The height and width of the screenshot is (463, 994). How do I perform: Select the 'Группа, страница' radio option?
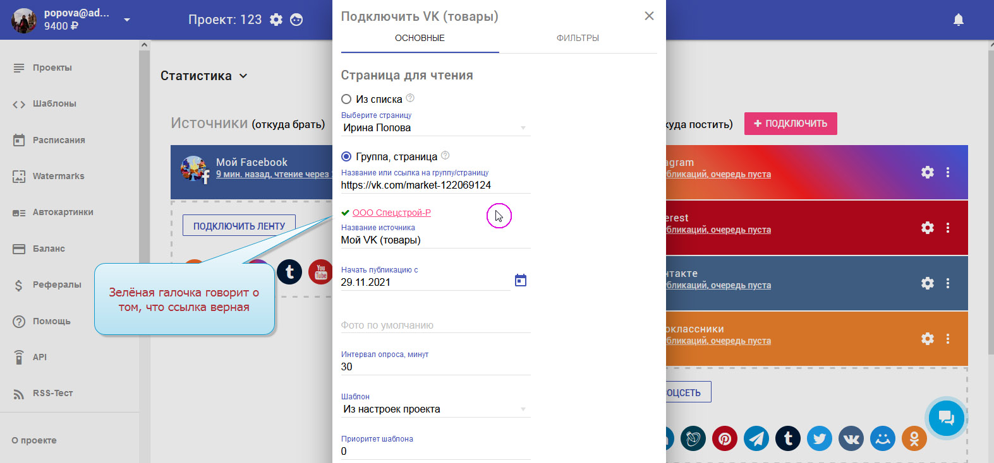pyautogui.click(x=346, y=156)
